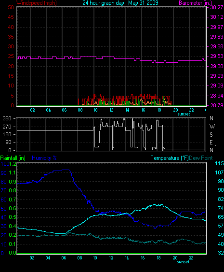Click the 24 hour graph day title
Viewport: 224px width, 272px height.
tap(120, 3)
